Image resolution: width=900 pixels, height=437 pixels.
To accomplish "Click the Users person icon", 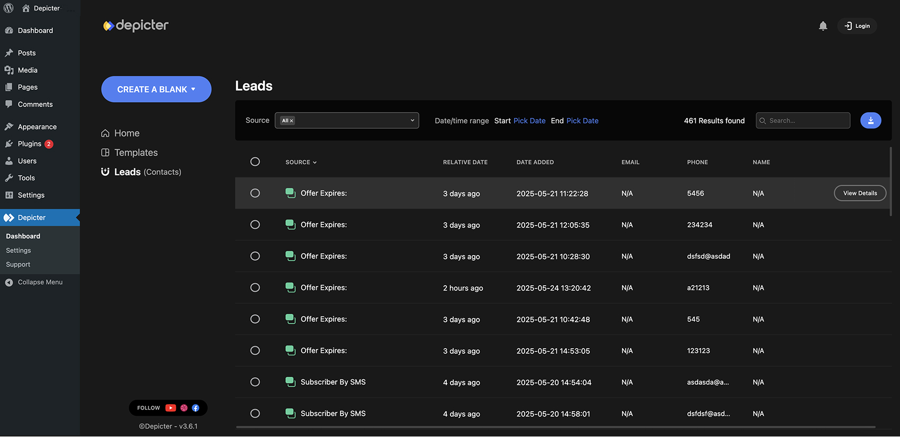I will [9, 161].
